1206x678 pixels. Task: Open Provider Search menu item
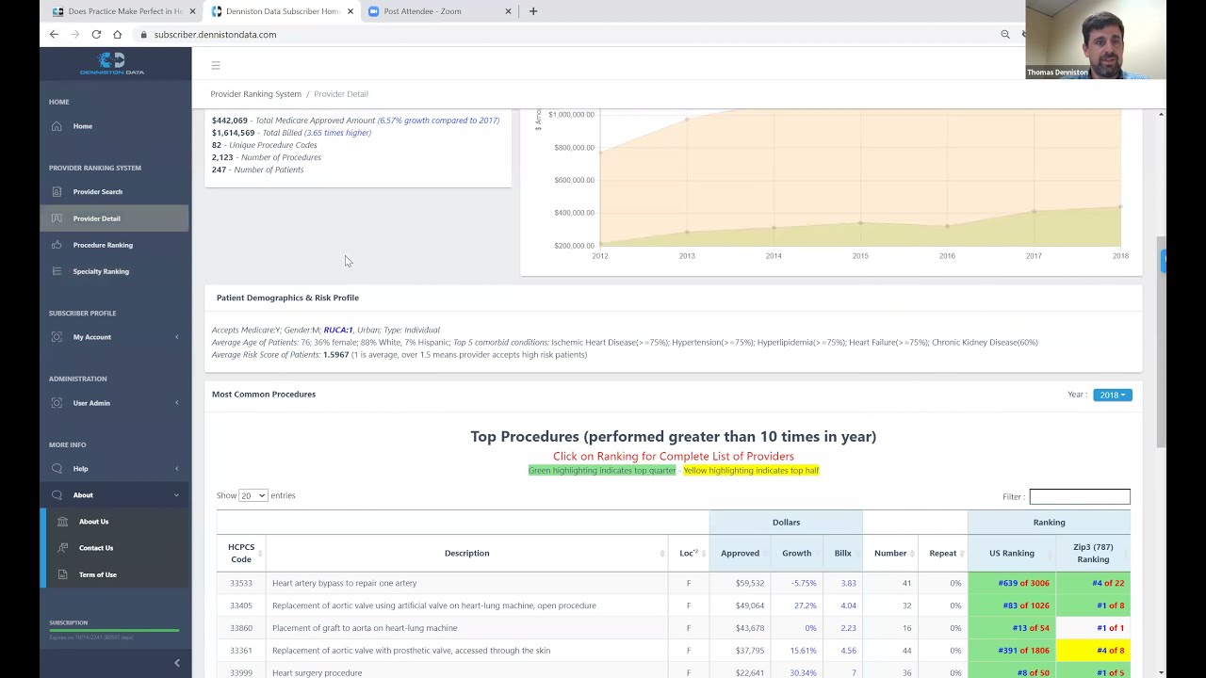97,192
